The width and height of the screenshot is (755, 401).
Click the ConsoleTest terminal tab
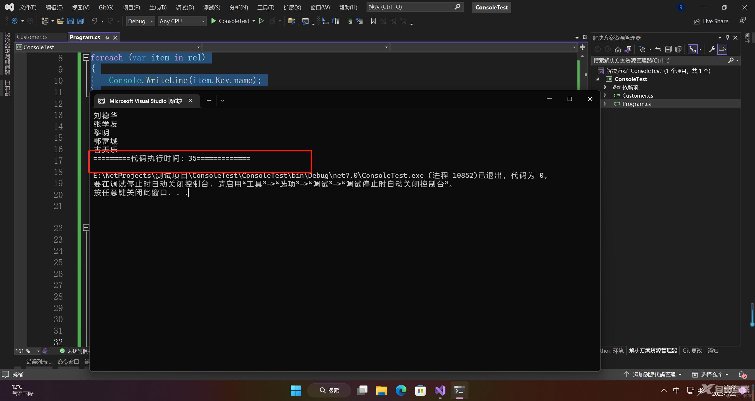145,100
